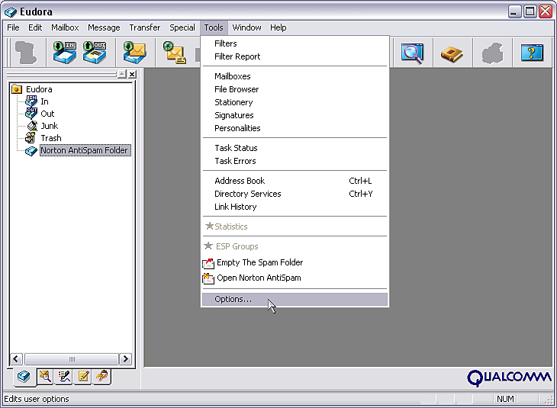The height and width of the screenshot is (408, 557).
Task: Choose Stationery menu entry
Action: 295,102
